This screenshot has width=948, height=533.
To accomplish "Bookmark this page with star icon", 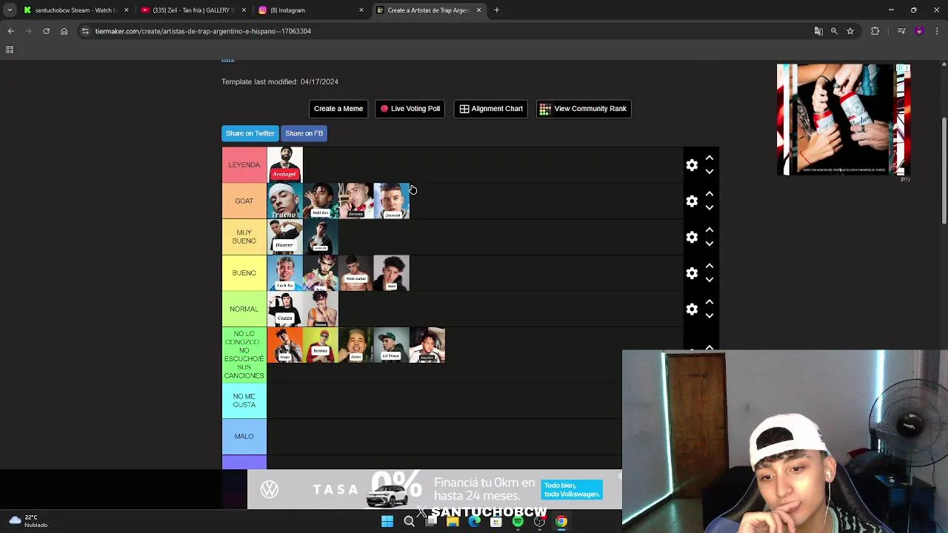I will point(850,31).
